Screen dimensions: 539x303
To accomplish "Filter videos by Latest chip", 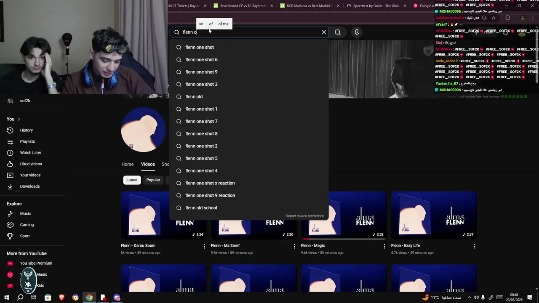I will pos(132,180).
